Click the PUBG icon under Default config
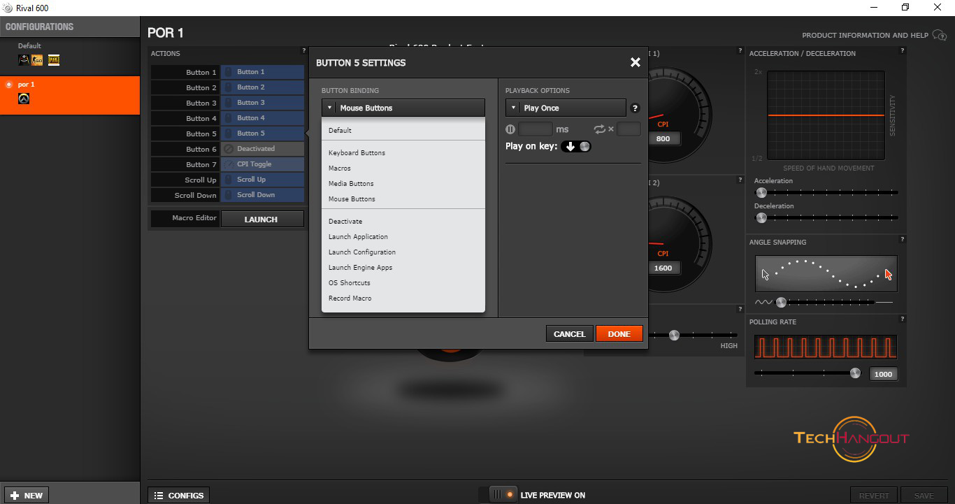The width and height of the screenshot is (955, 504). tap(54, 61)
